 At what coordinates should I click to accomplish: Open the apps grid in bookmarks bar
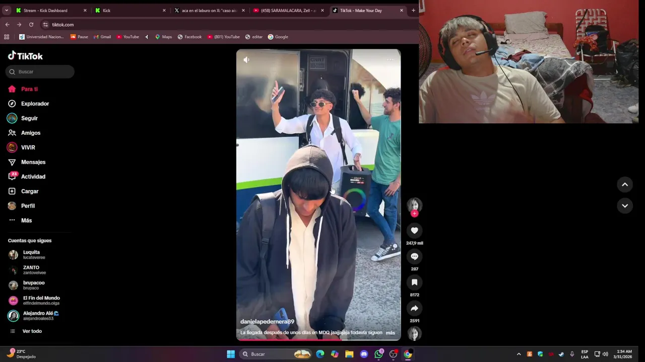point(7,37)
